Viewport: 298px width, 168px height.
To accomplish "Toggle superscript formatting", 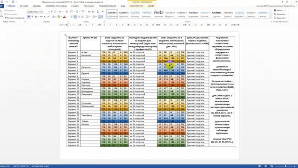I will tap(48, 17).
